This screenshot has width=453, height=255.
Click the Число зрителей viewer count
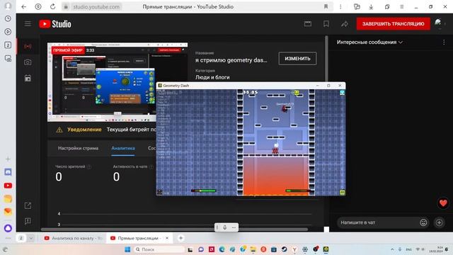pos(59,176)
